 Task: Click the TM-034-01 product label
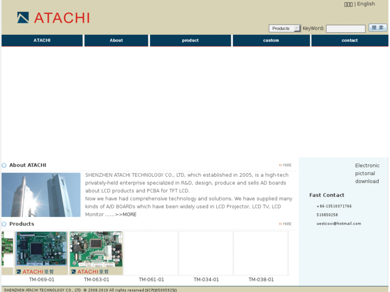coord(206,280)
